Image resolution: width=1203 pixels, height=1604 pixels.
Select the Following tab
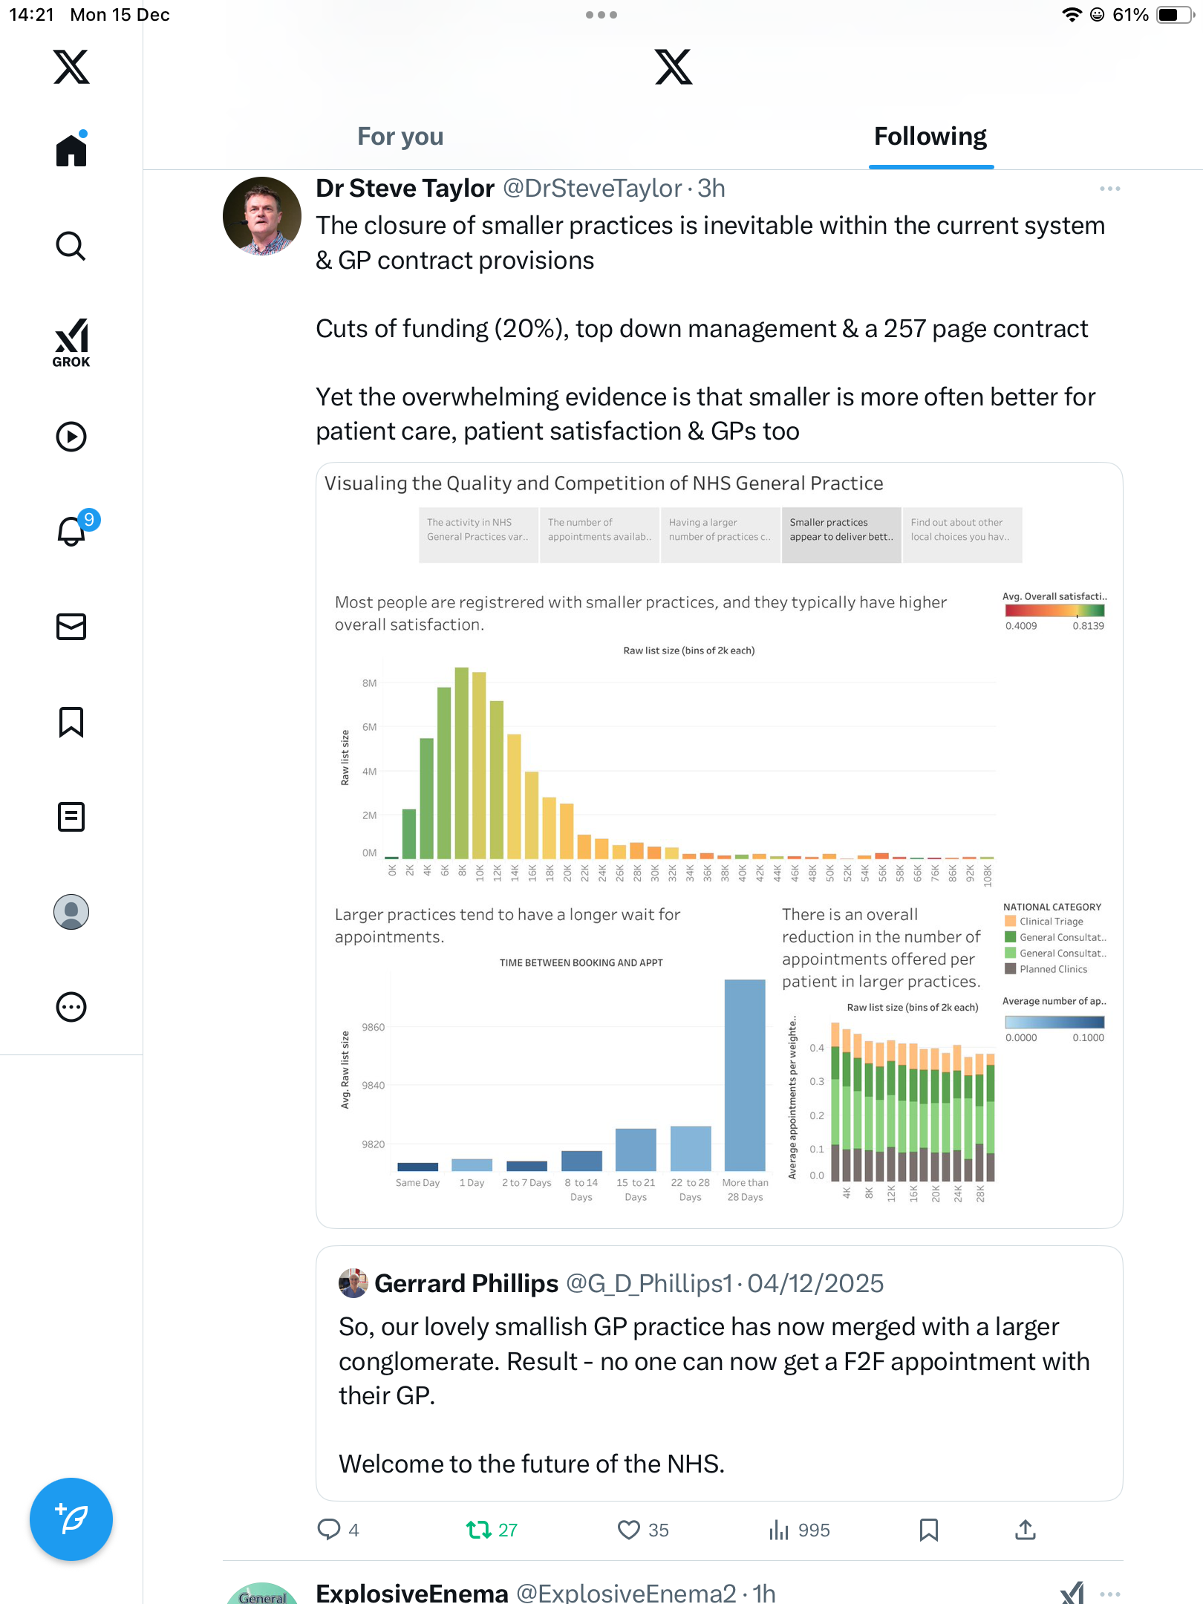point(930,137)
